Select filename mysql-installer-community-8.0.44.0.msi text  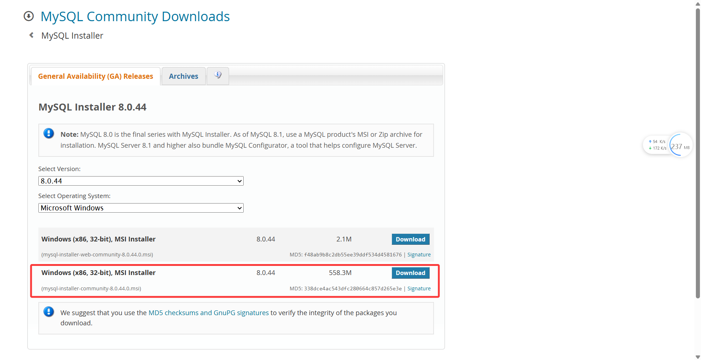[91, 289]
